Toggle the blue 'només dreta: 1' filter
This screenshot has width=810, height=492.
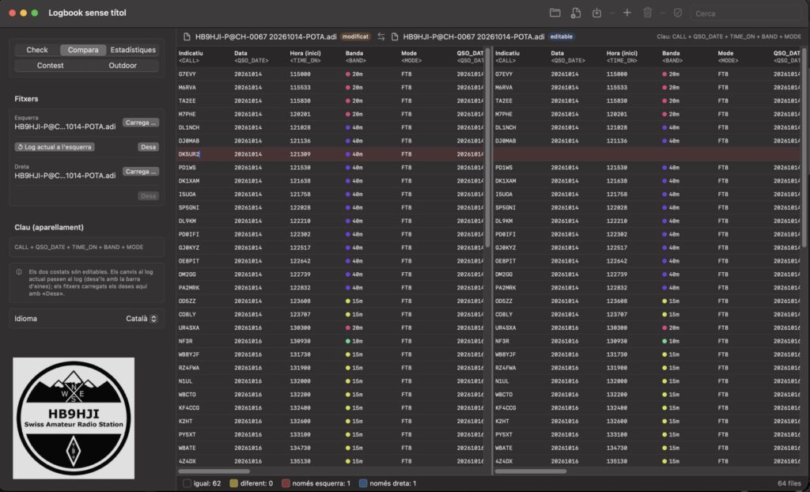click(x=363, y=483)
